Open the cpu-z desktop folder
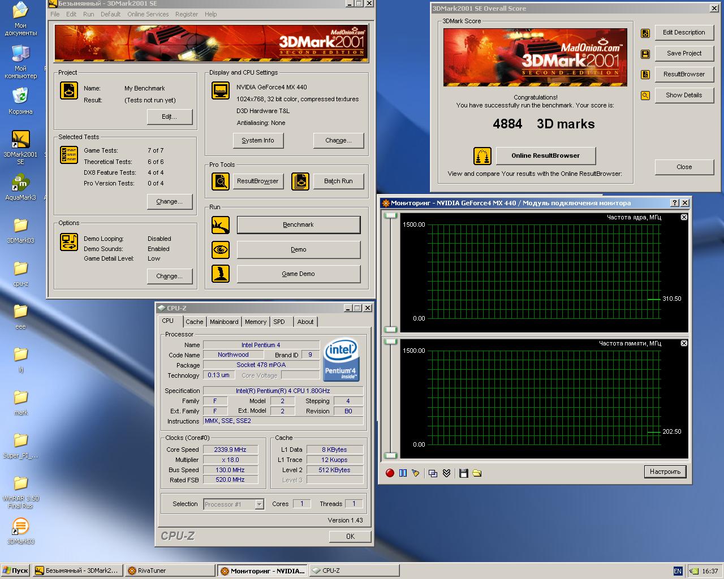Image resolution: width=724 pixels, height=579 pixels. click(20, 273)
